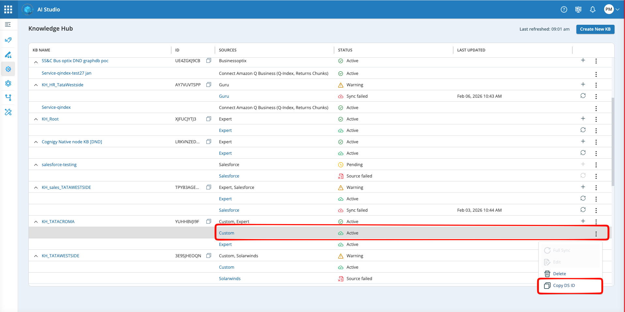Sync the Guru source with refresh icon
Viewport: 625px width, 312px height.
583,96
